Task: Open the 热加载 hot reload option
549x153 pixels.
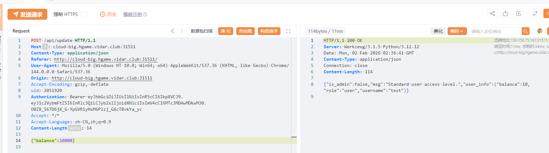Action: tap(245, 31)
